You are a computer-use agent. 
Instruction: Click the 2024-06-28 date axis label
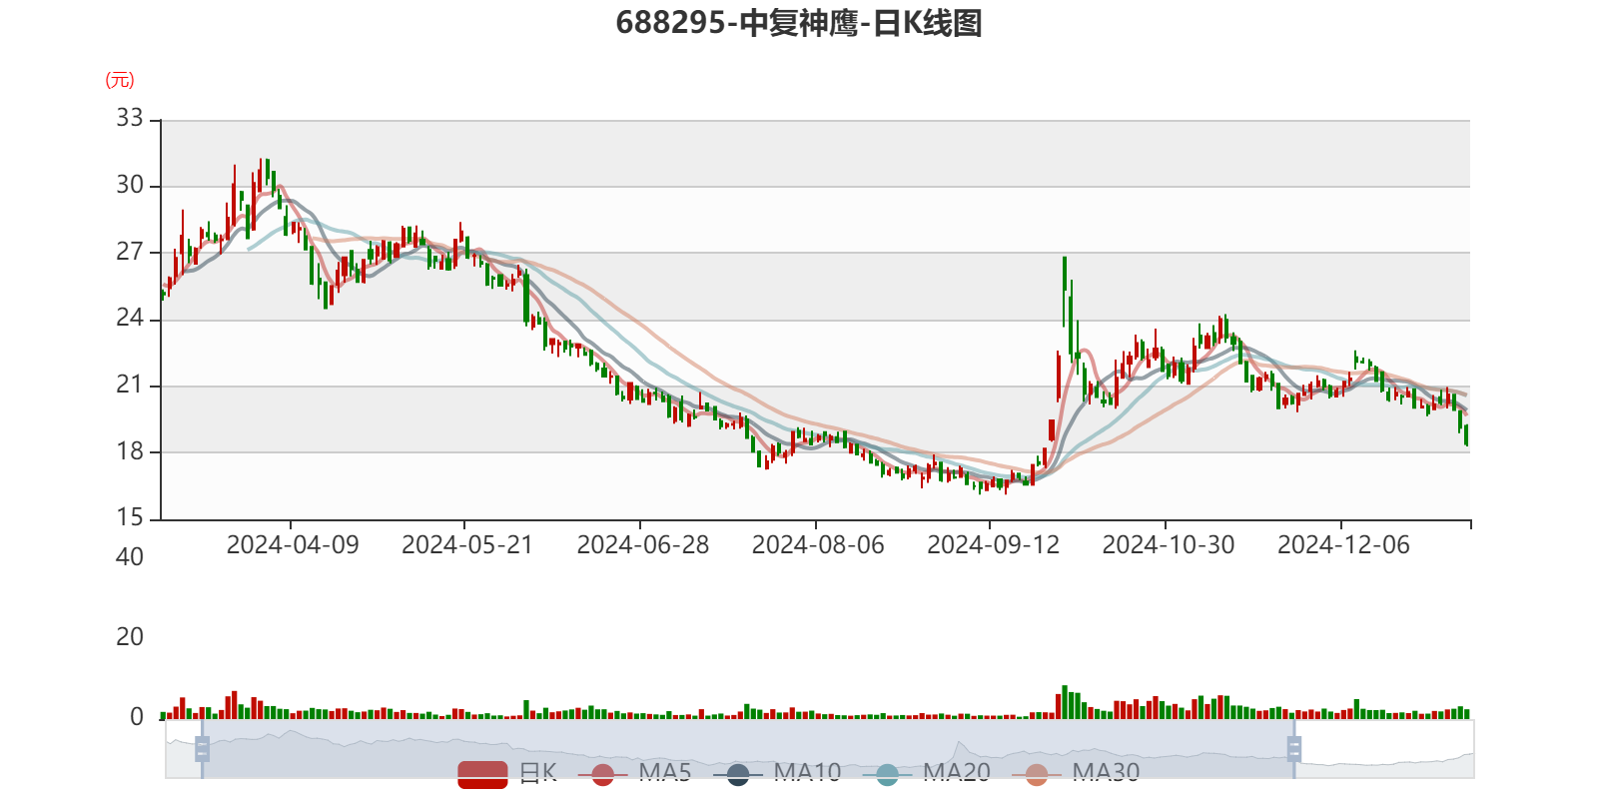[x=643, y=545]
